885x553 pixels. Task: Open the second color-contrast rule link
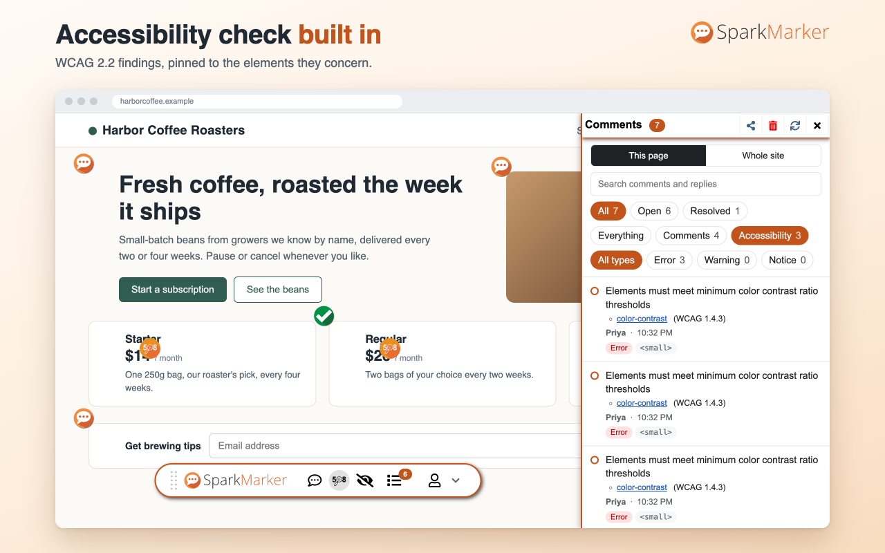click(642, 403)
